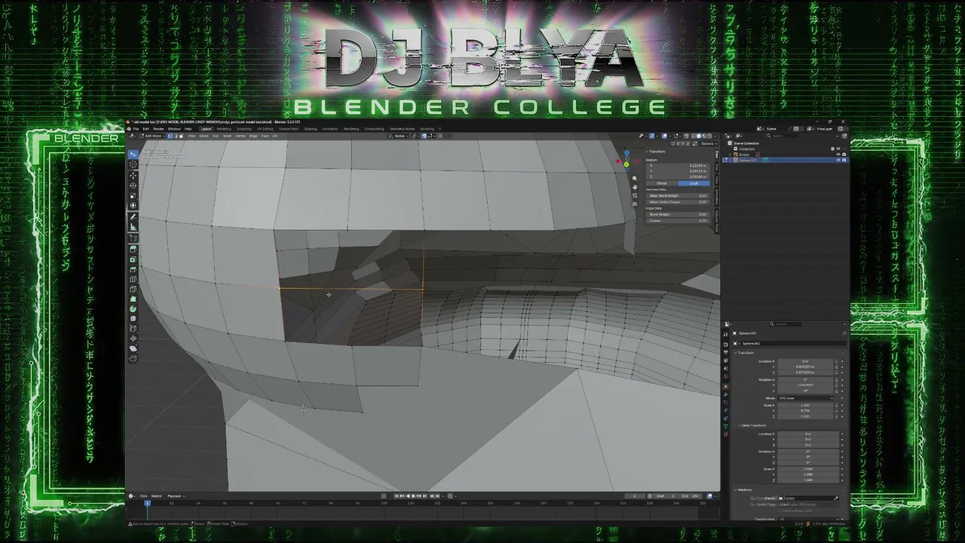Click the viewport zoom magnifier icon
Screen dimensions: 965x543
pyautogui.click(x=634, y=178)
